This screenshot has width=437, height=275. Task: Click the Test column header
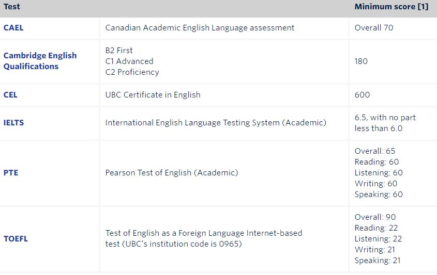(x=12, y=7)
